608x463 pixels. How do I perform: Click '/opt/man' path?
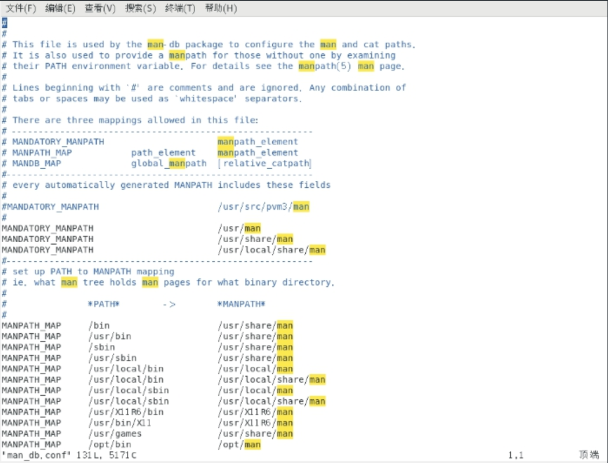[239, 445]
